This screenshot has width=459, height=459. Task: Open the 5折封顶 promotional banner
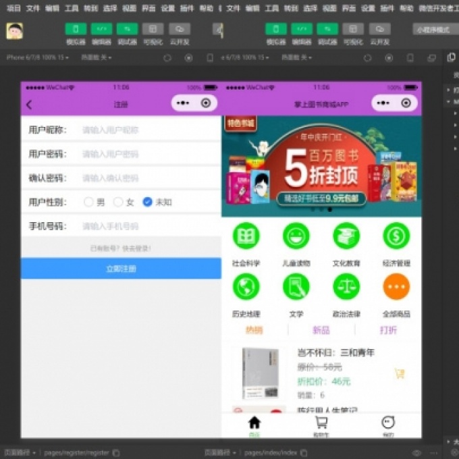pos(322,166)
